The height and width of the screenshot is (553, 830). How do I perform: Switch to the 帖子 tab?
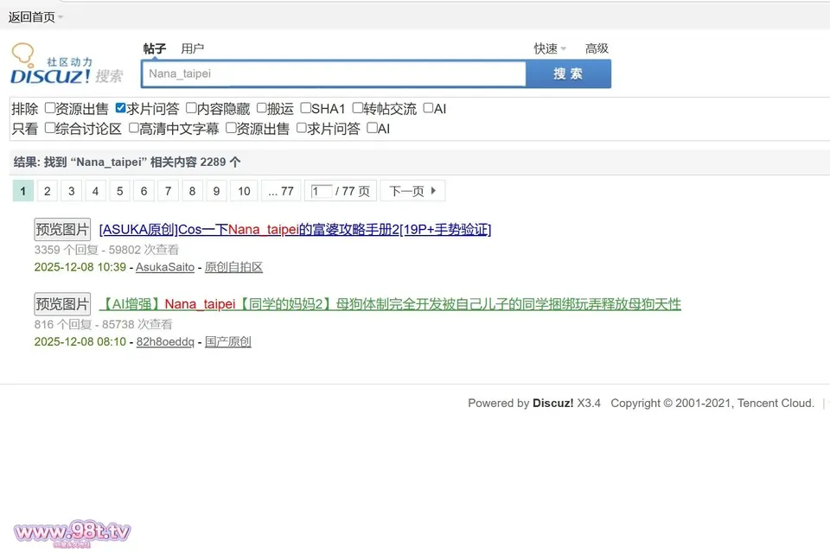pyautogui.click(x=155, y=48)
